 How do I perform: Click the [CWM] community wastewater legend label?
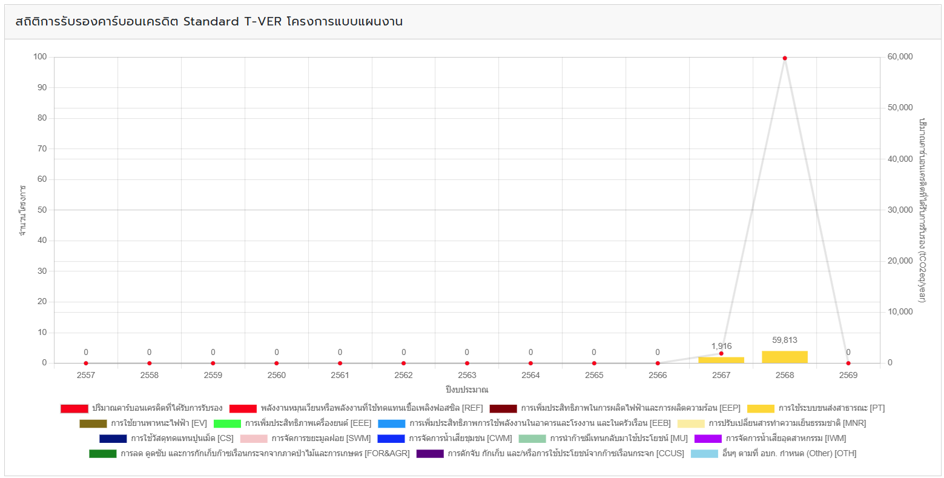tap(460, 439)
